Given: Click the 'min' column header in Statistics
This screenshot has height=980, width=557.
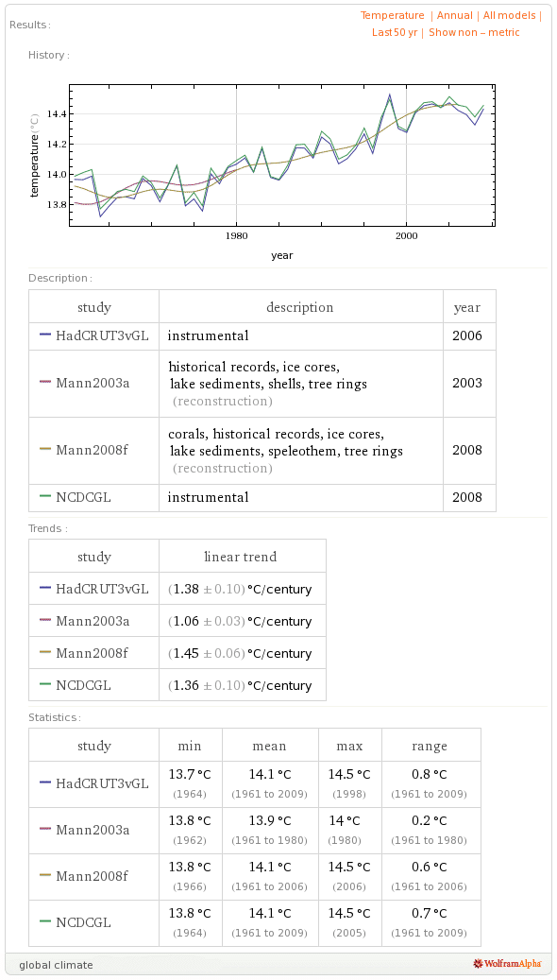Looking at the screenshot, I should 190,746.
